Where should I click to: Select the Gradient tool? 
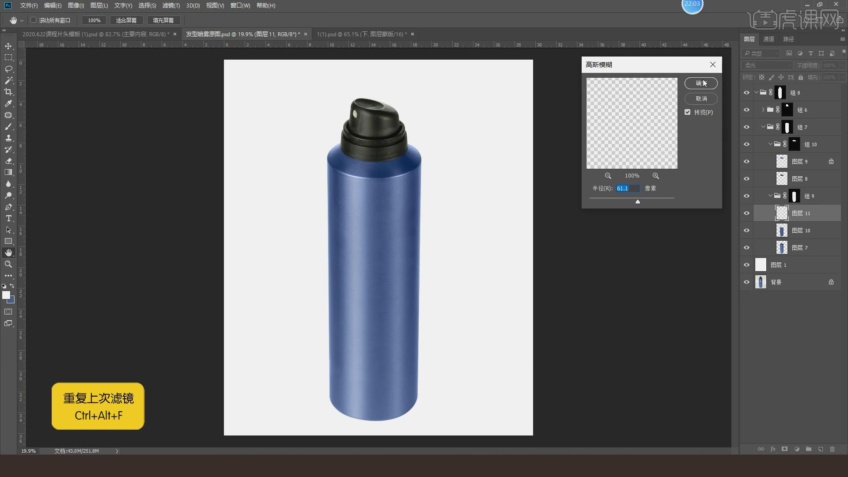8,172
